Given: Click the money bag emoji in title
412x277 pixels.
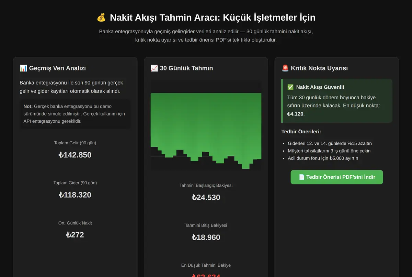Looking at the screenshot, I should [x=101, y=17].
